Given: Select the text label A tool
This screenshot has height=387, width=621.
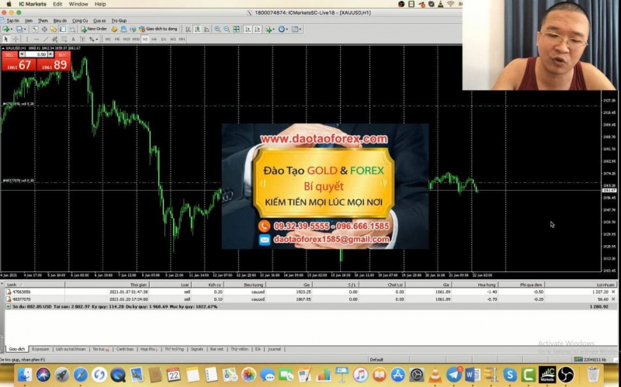Looking at the screenshot, I should click(x=73, y=40).
